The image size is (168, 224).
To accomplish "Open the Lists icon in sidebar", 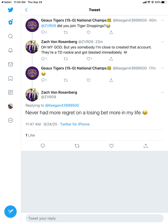I will click(10, 92).
